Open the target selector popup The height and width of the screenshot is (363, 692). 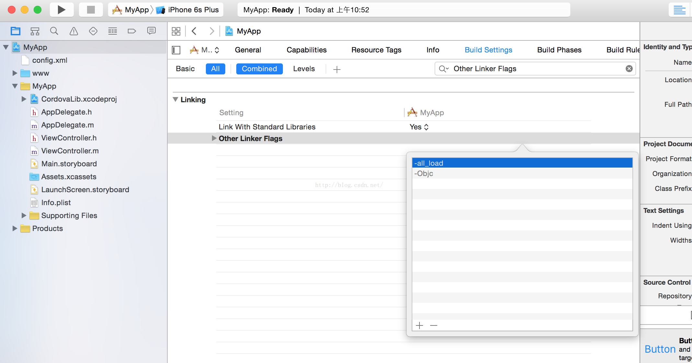tap(205, 50)
